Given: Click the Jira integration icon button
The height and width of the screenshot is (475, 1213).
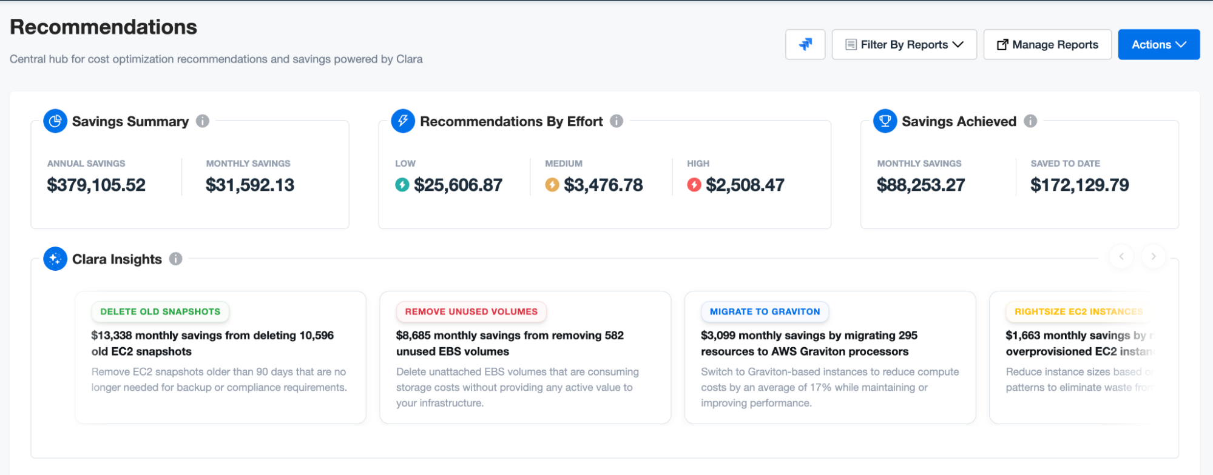Looking at the screenshot, I should pyautogui.click(x=805, y=44).
